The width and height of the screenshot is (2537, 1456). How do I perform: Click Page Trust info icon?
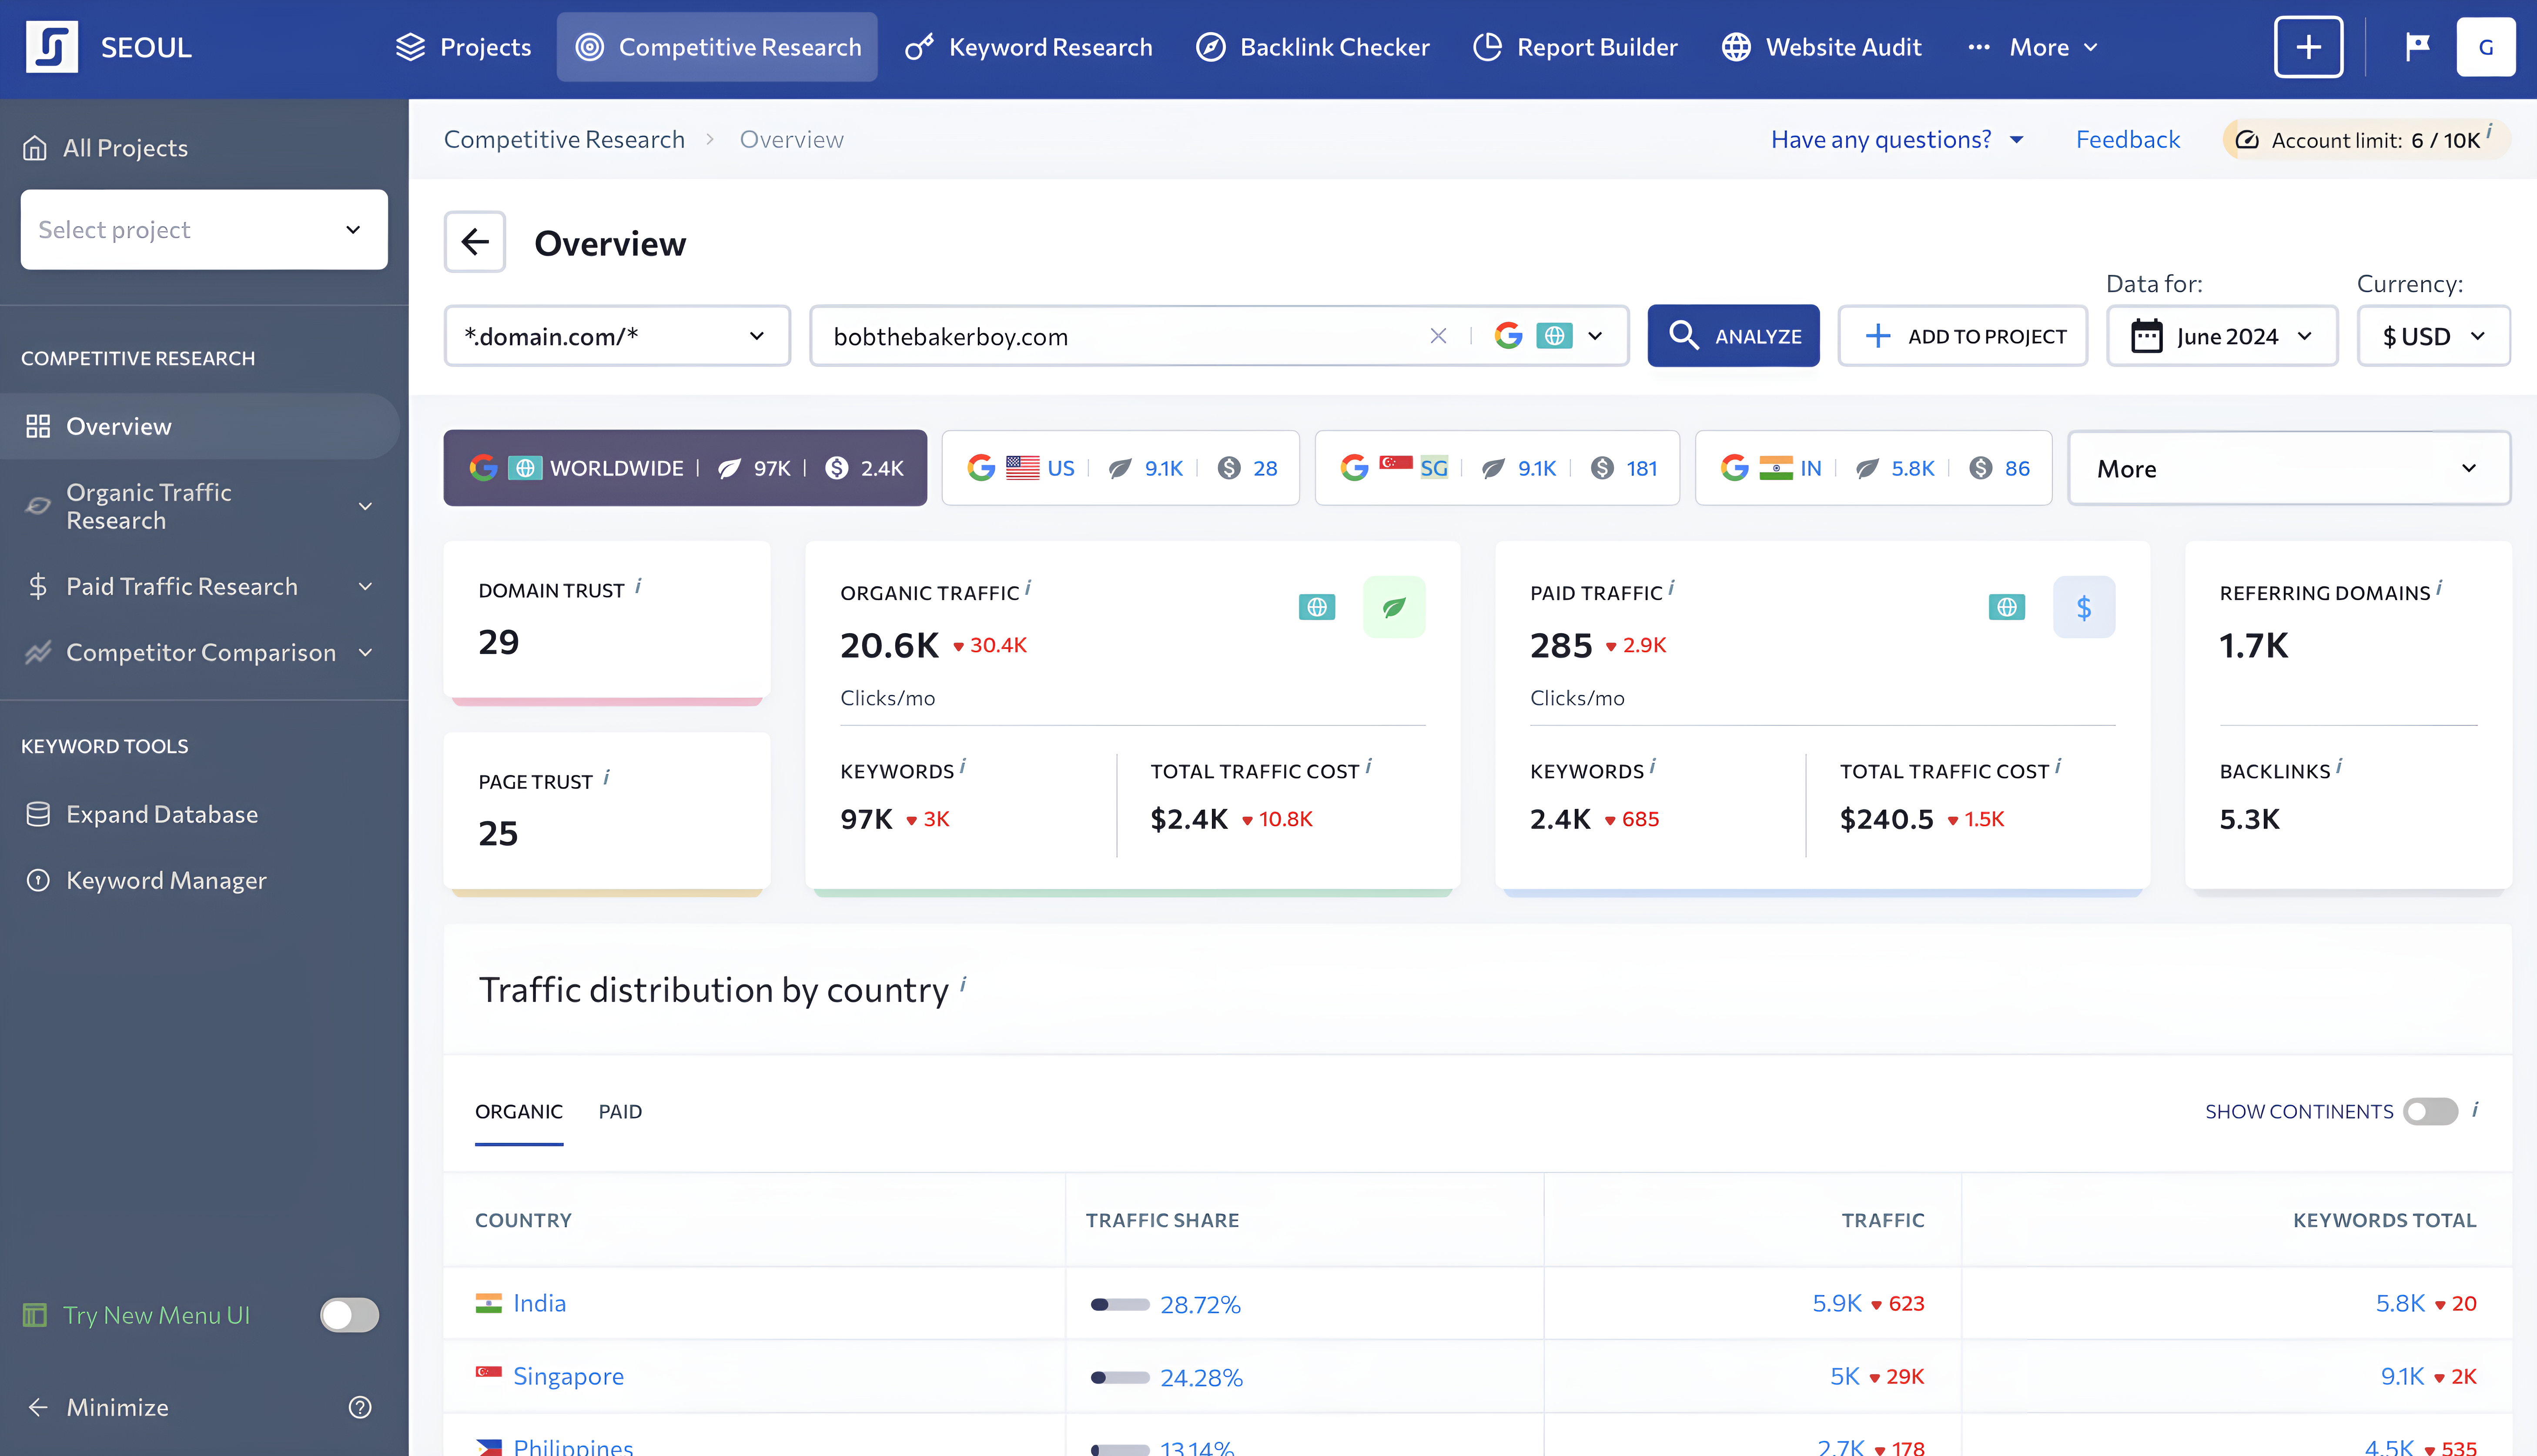(606, 777)
